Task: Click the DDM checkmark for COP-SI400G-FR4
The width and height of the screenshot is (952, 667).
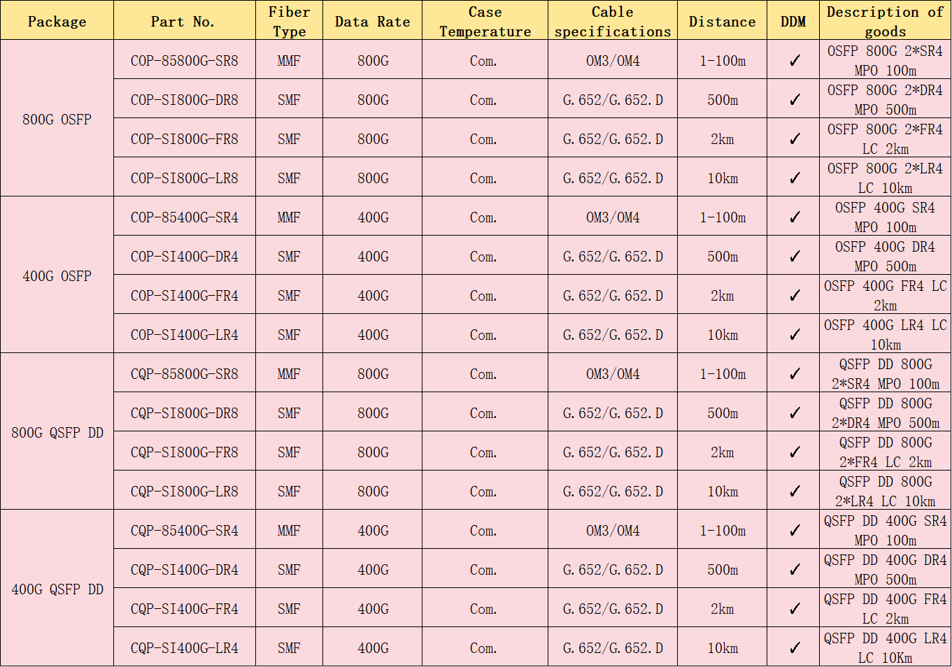Action: click(x=794, y=296)
